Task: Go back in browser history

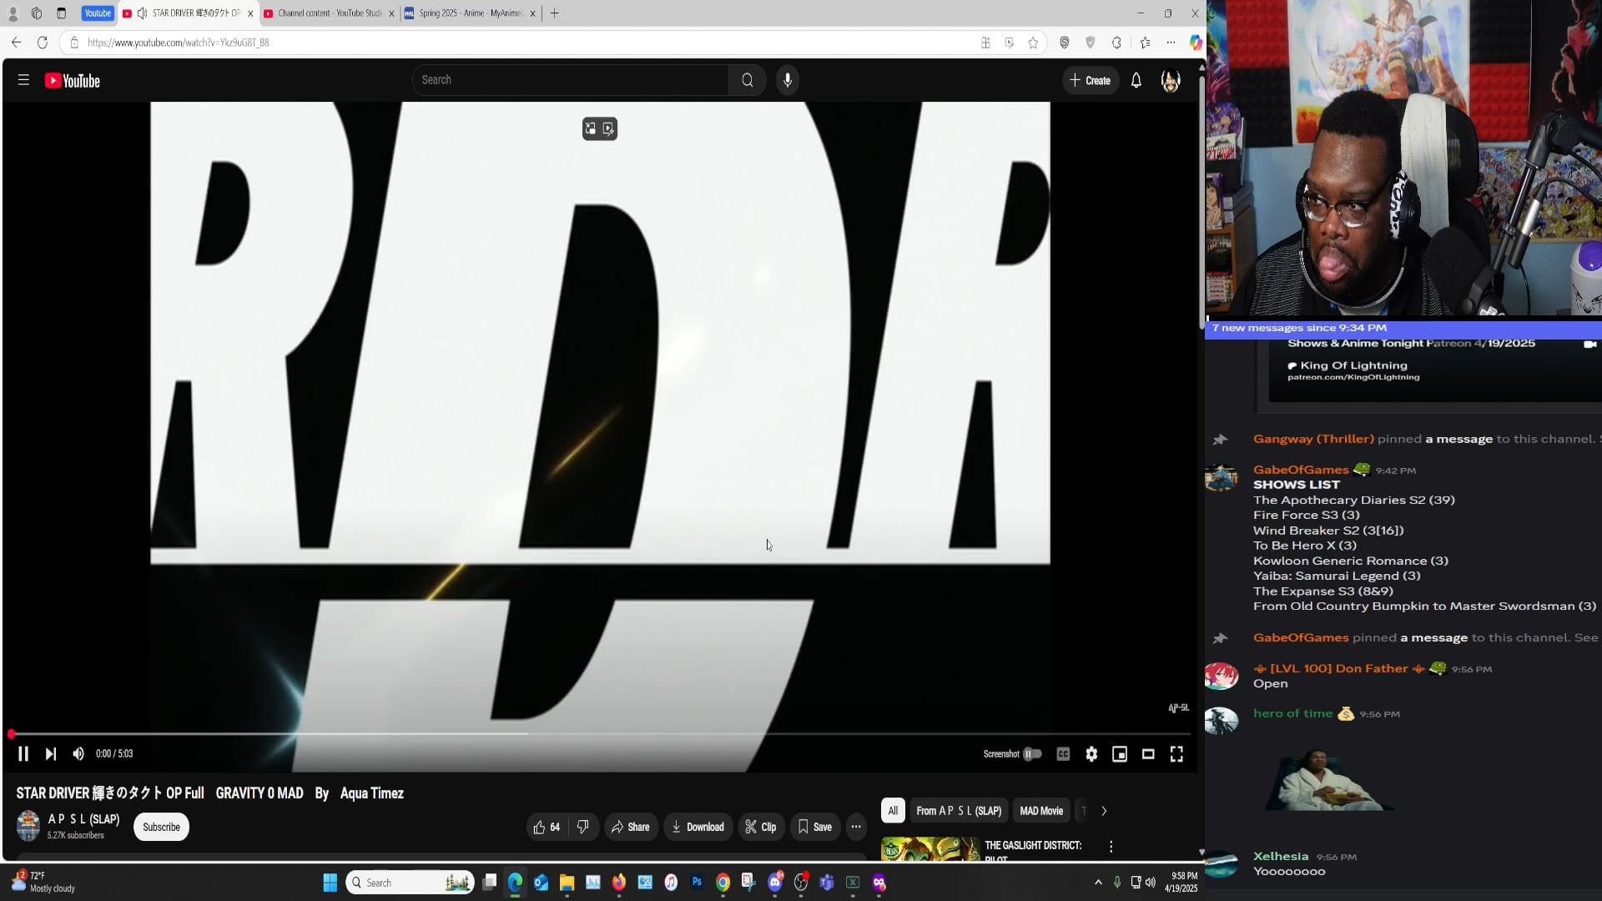Action: pos(17,43)
